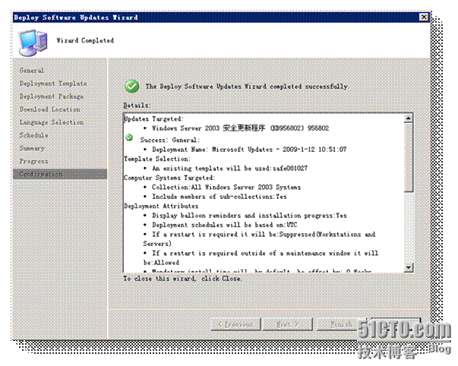Viewport: 458px width, 366px height.
Task: Click the wizard computer icon in the header
Action: (x=33, y=43)
